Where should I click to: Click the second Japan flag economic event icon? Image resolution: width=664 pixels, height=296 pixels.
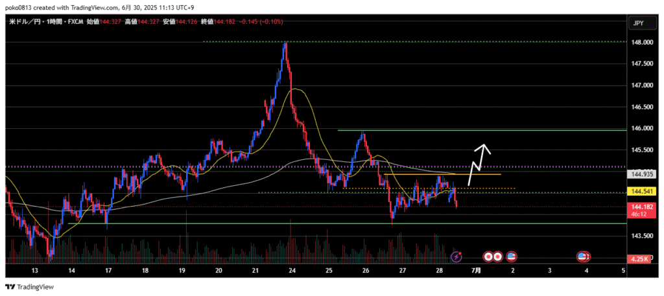point(498,257)
